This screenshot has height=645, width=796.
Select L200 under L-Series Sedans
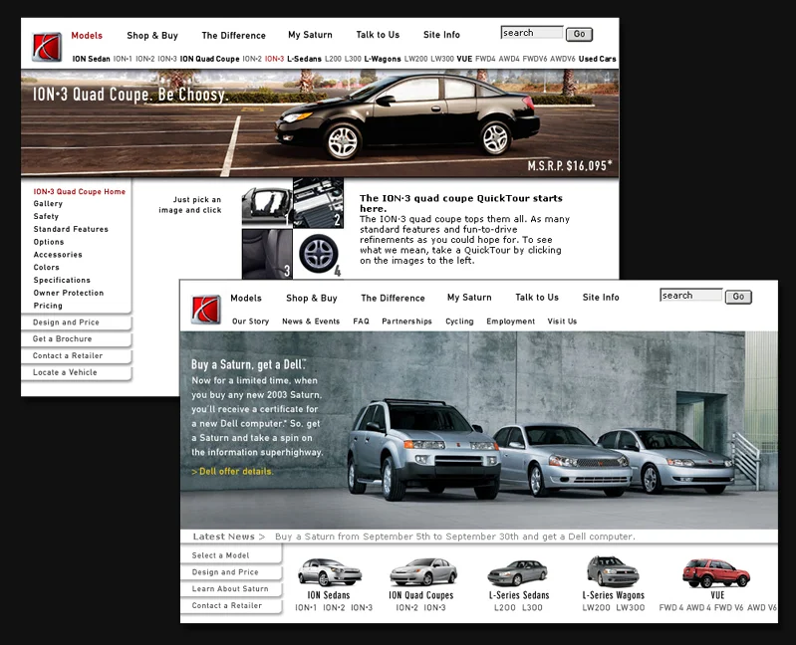[505, 608]
